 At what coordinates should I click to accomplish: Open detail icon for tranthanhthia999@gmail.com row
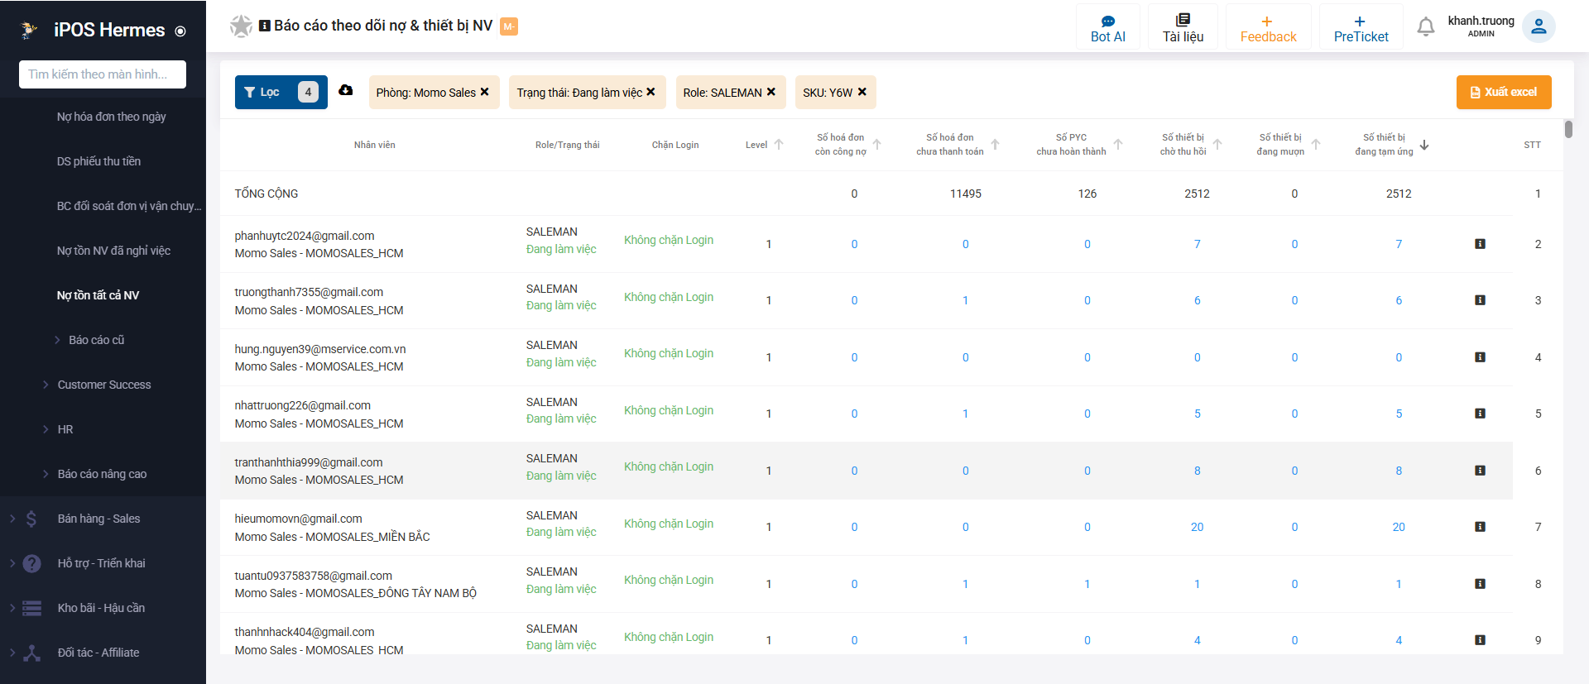coord(1481,471)
